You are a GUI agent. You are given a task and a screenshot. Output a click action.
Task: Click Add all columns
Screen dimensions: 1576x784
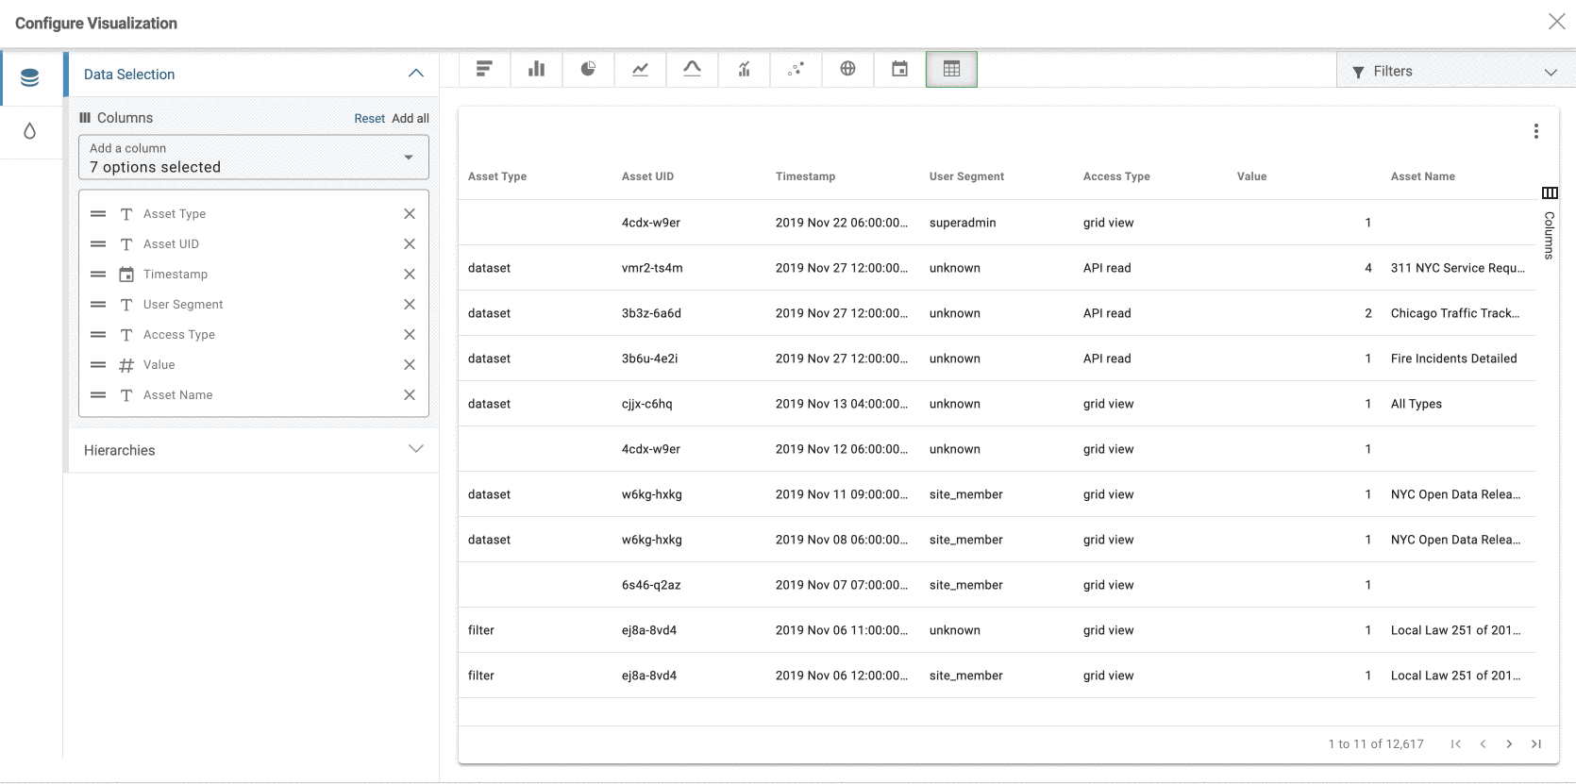point(411,119)
